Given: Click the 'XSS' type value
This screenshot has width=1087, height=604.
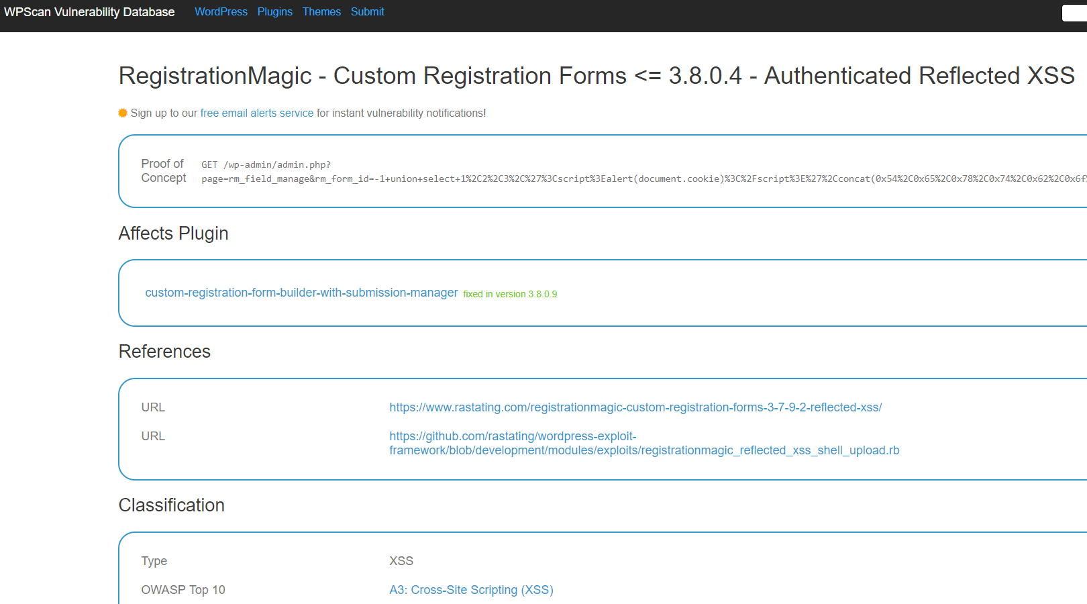Looking at the screenshot, I should 401,561.
